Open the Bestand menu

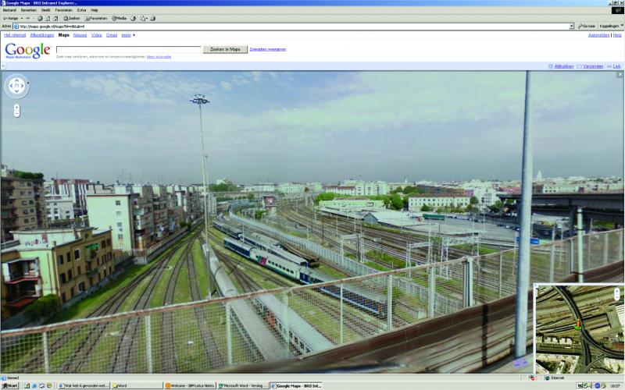point(9,10)
